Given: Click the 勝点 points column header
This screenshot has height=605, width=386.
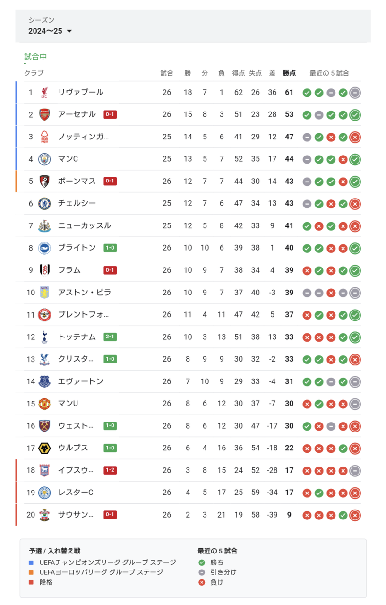Looking at the screenshot, I should 289,73.
